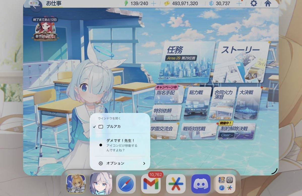Open the game settings gear icon

pos(254,4)
